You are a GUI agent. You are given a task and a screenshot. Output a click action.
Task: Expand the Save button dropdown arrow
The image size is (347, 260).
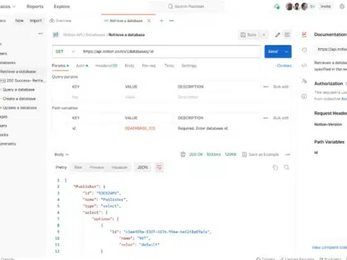point(264,35)
